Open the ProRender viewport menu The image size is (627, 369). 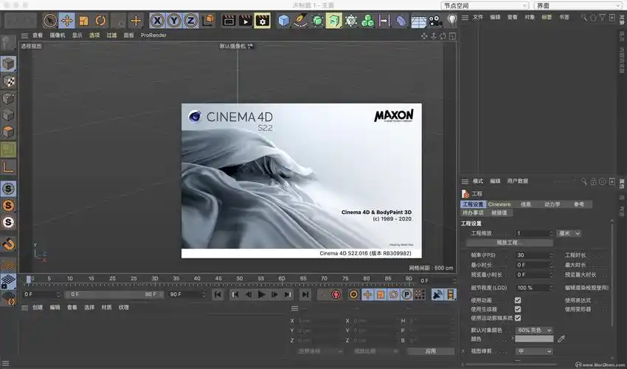point(153,35)
